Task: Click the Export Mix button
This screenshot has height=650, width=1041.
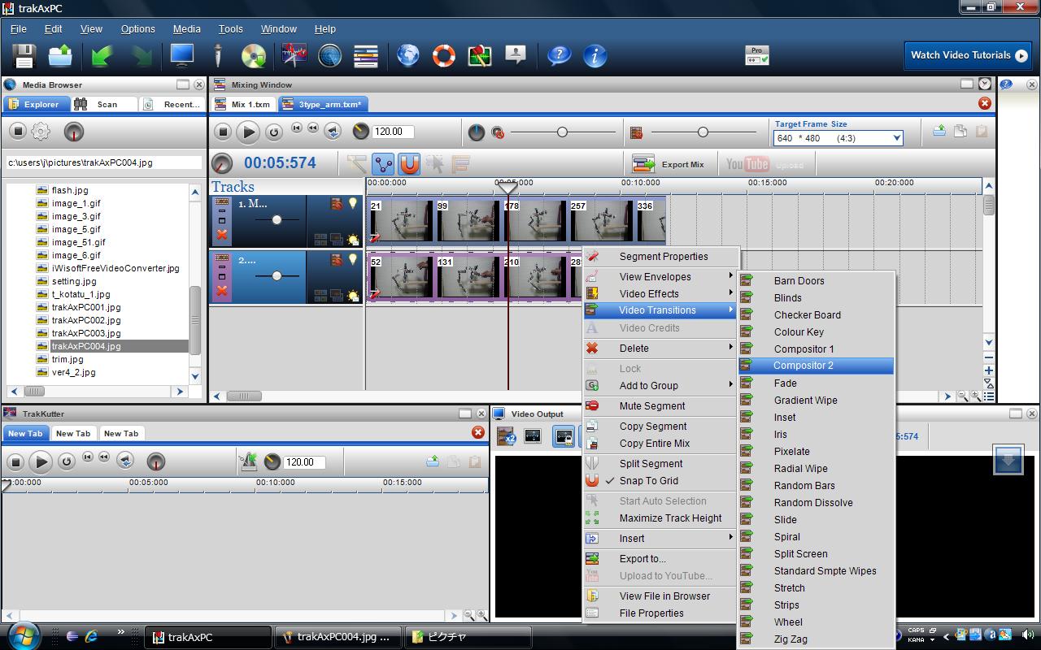Action: click(669, 164)
